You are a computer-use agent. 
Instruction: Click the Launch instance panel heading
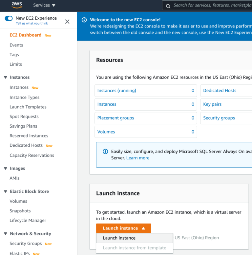(x=118, y=193)
